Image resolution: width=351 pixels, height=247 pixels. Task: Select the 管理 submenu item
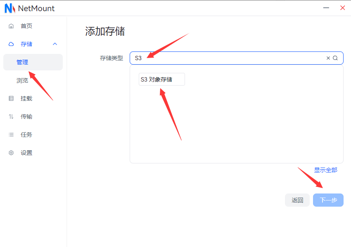[22, 62]
